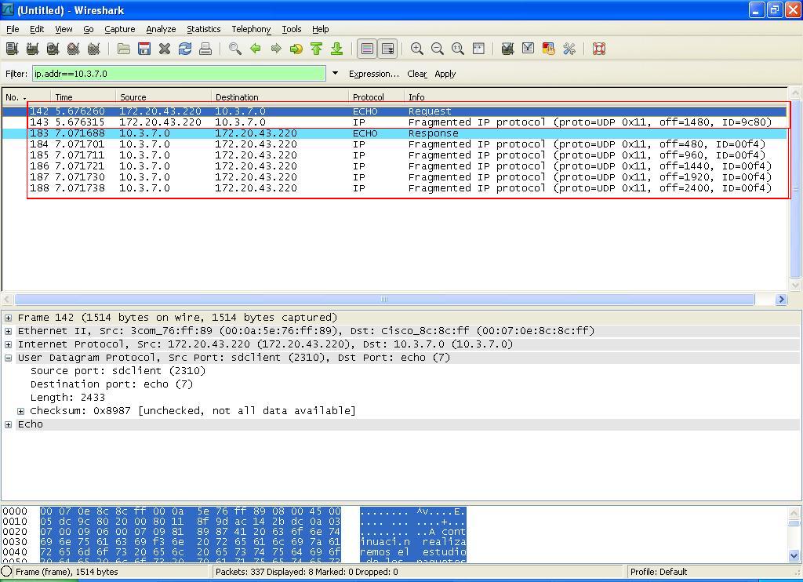803x582 pixels.
Task: Expand the Frame 142 details node
Action: (8, 318)
